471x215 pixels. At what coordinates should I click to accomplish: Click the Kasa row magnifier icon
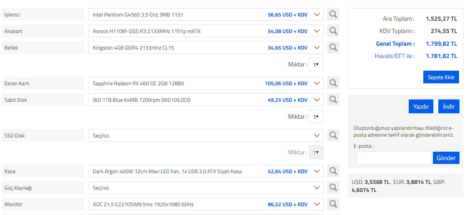click(333, 171)
